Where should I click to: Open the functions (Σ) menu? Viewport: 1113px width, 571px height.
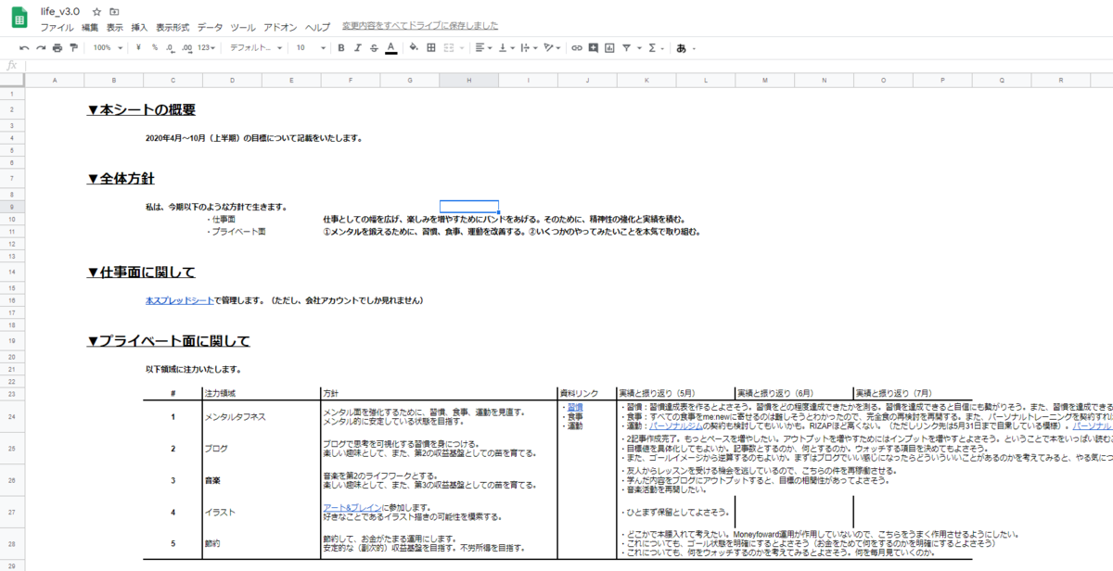click(x=654, y=47)
